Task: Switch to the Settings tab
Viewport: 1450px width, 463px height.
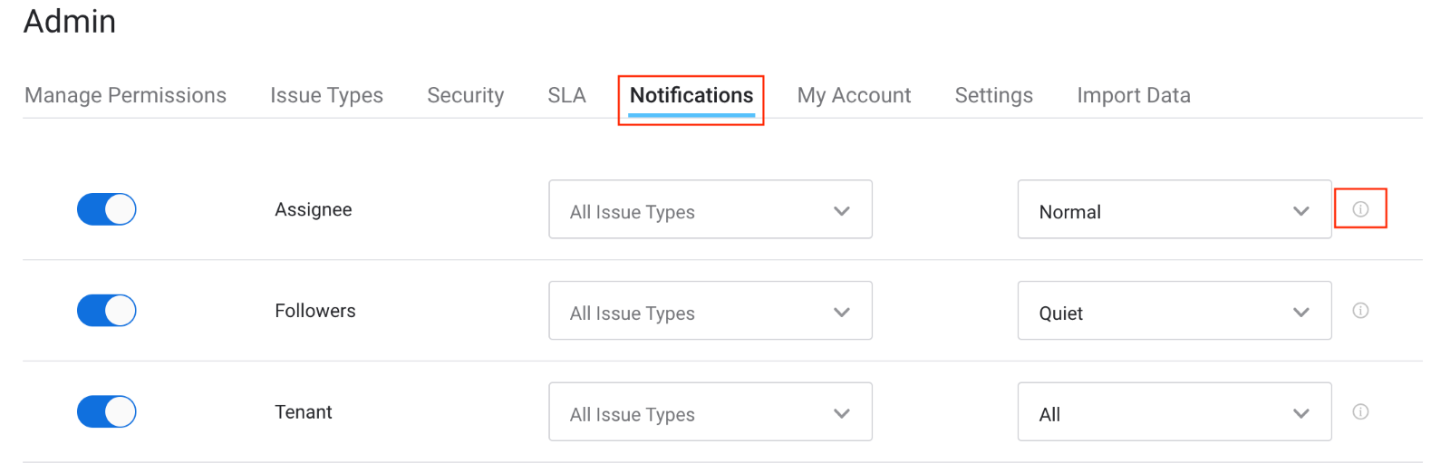Action: (993, 95)
